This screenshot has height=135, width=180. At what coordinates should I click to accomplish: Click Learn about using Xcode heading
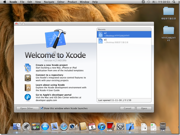(x=50, y=85)
